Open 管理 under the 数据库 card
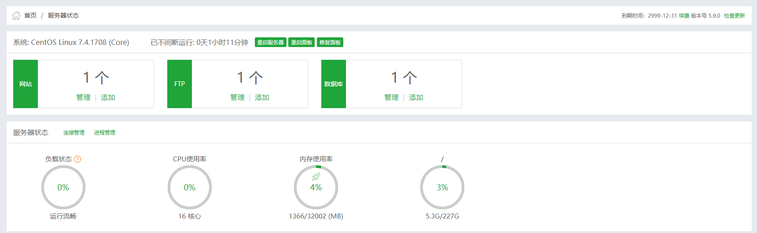 point(391,97)
